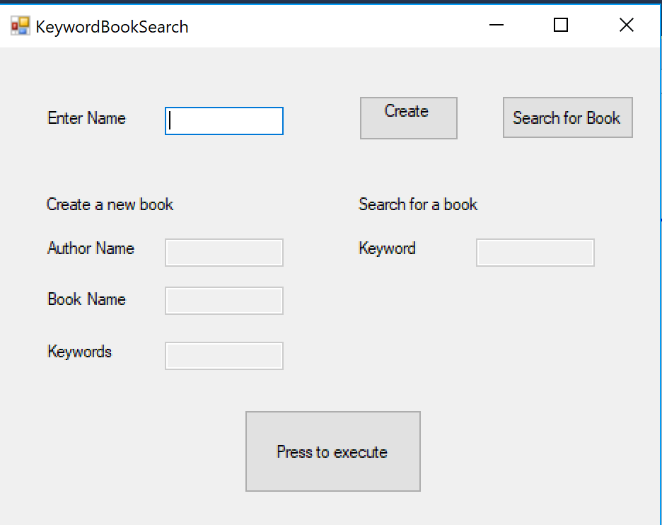Maximize the KeywordBookSearch window
This screenshot has width=662, height=525.
(x=560, y=25)
